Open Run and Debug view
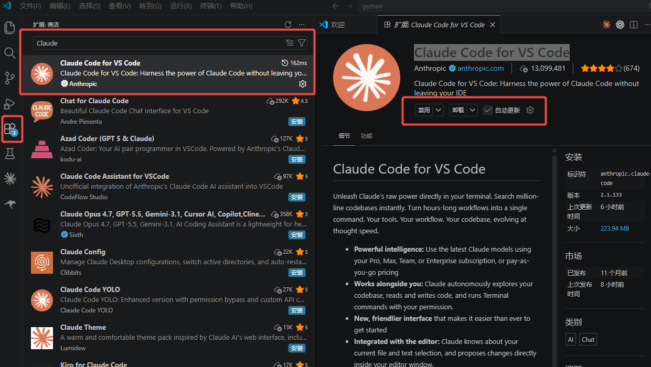Viewport: 651px width, 367px height. click(9, 104)
